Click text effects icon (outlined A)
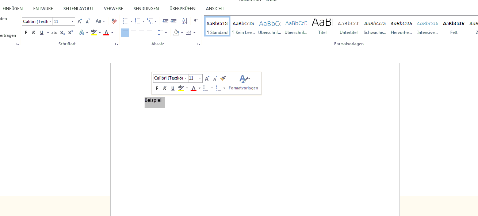478x216 pixels. click(82, 32)
